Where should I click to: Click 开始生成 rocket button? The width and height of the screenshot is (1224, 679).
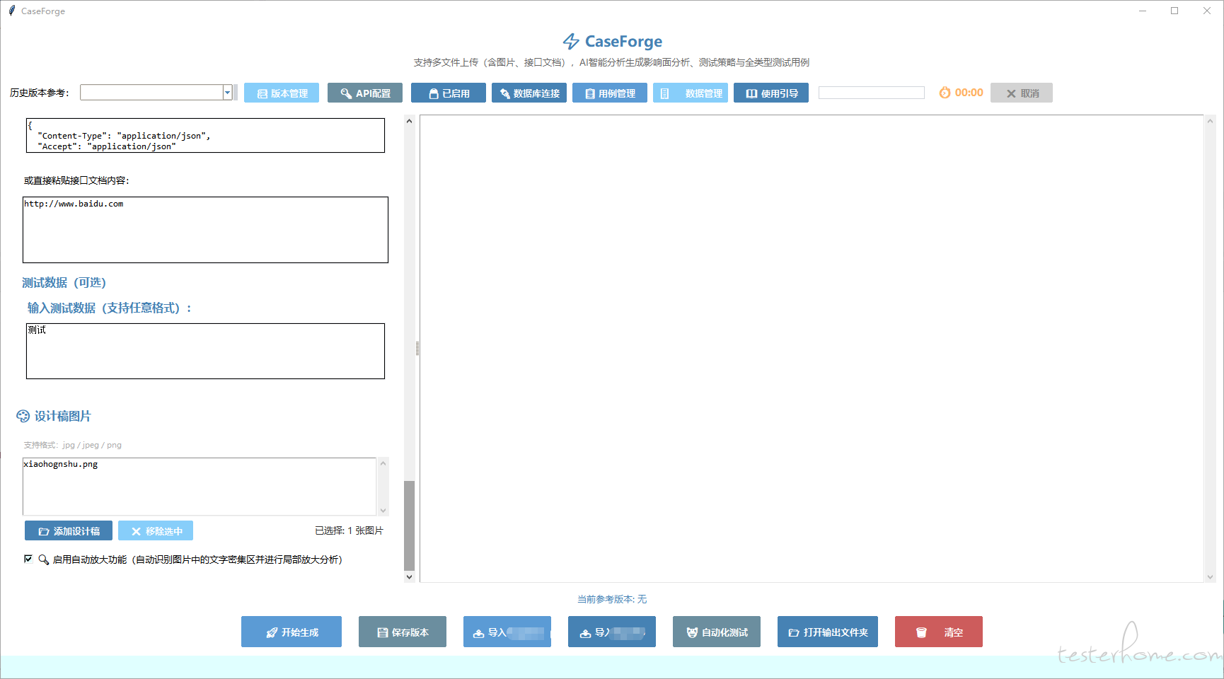(291, 632)
